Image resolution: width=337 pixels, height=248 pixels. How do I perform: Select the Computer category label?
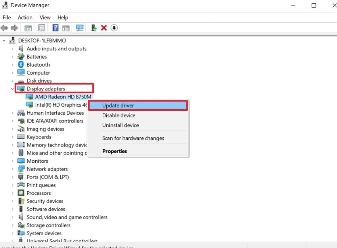pos(38,73)
